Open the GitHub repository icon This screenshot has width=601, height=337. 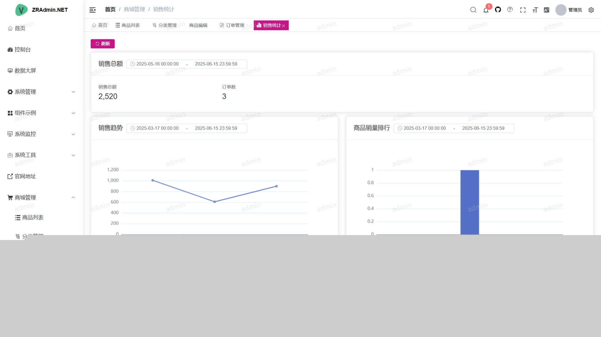click(498, 10)
